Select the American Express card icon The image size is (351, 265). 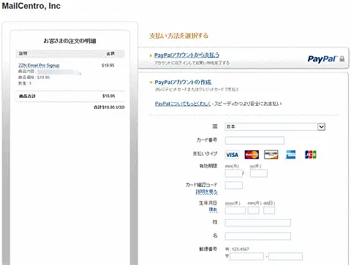click(x=290, y=155)
